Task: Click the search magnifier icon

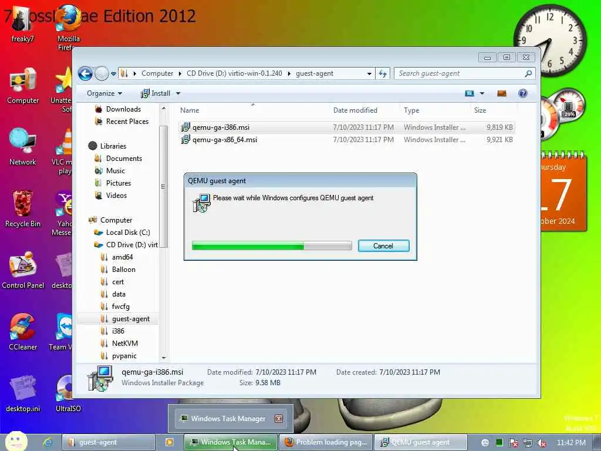Action: [x=528, y=73]
